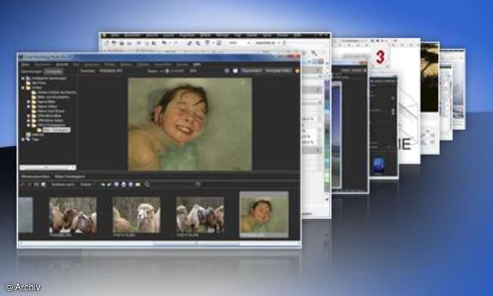Collapse the Ordner tree node
Viewport: 493px width, 296px height.
[x=23, y=88]
